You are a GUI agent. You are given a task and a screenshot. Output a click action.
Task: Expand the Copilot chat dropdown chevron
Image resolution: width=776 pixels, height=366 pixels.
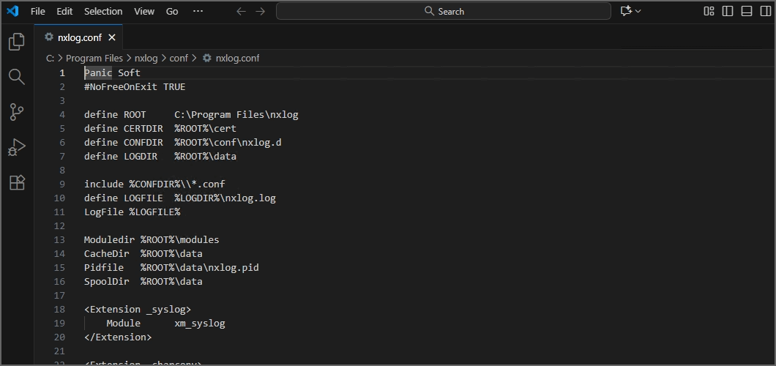click(638, 11)
